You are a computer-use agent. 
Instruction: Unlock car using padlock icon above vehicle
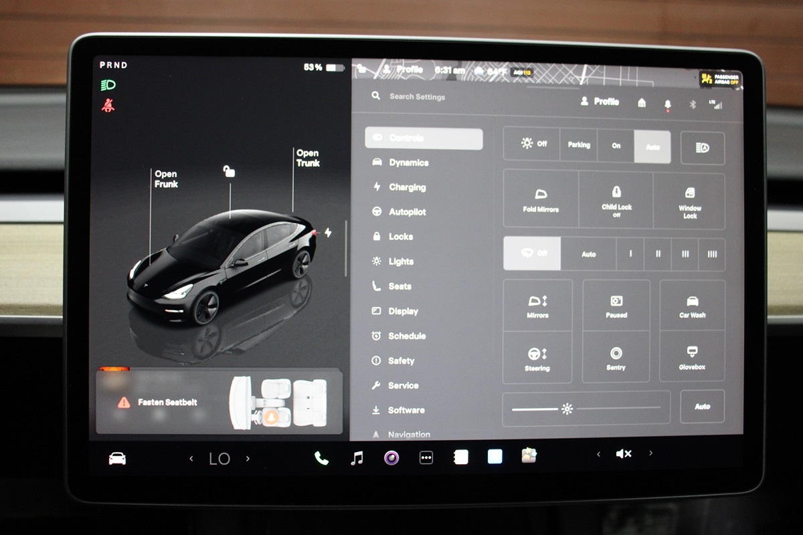point(230,172)
